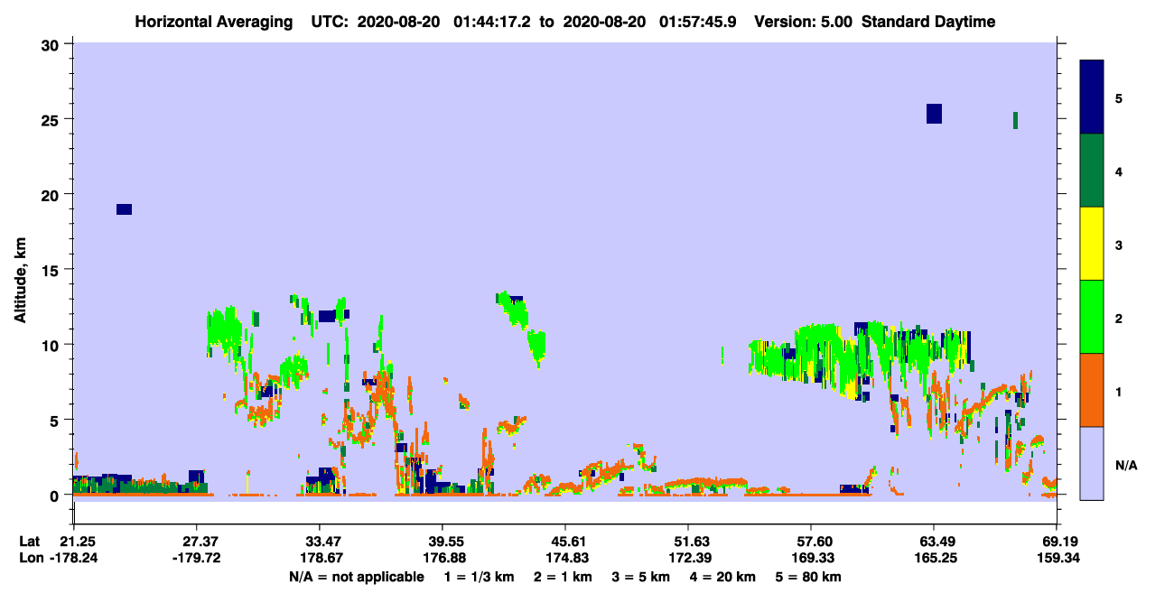Click longitude value -179.72
Image resolution: width=1174 pixels, height=602 pixels.
(x=199, y=559)
